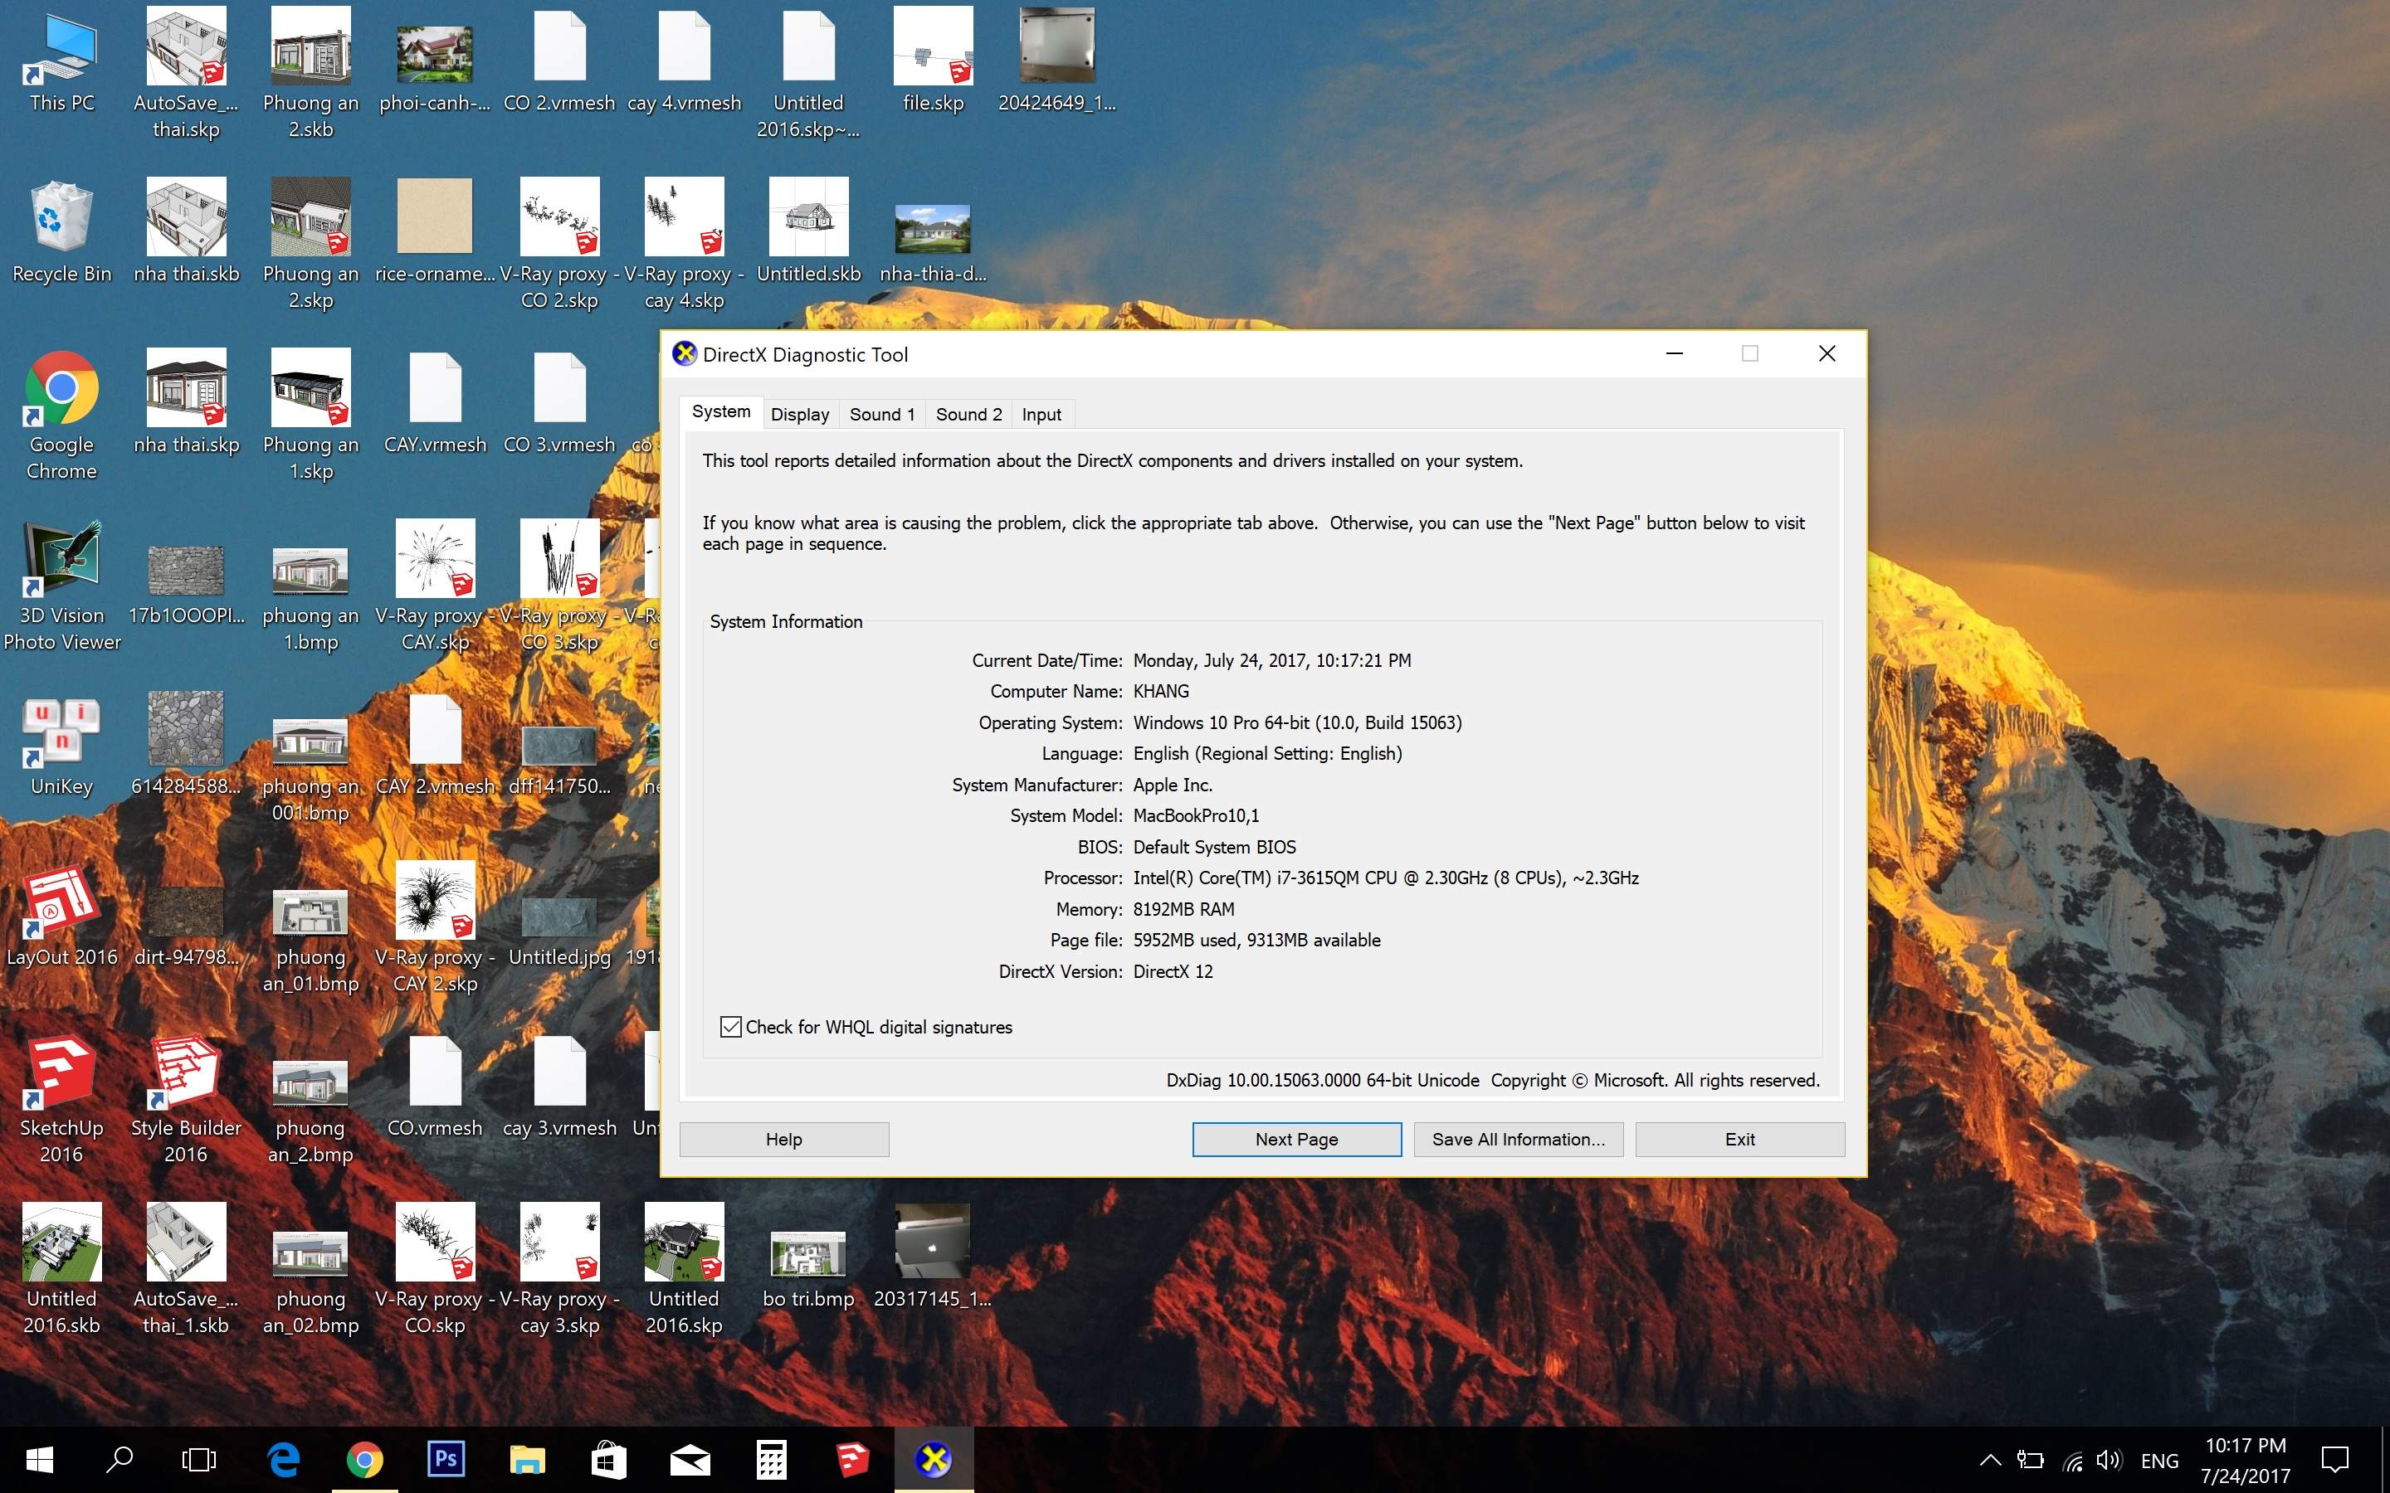The height and width of the screenshot is (1493, 2390).
Task: Click the Next Page button
Action: coord(1297,1140)
